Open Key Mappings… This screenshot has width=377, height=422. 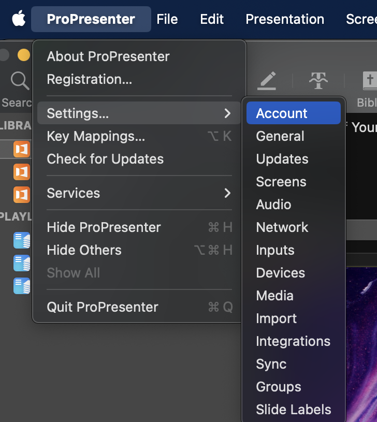click(139, 136)
